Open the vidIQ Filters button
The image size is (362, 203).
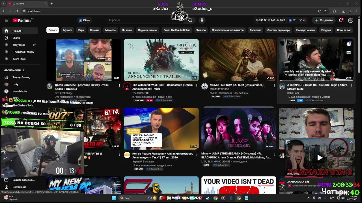tap(85, 20)
